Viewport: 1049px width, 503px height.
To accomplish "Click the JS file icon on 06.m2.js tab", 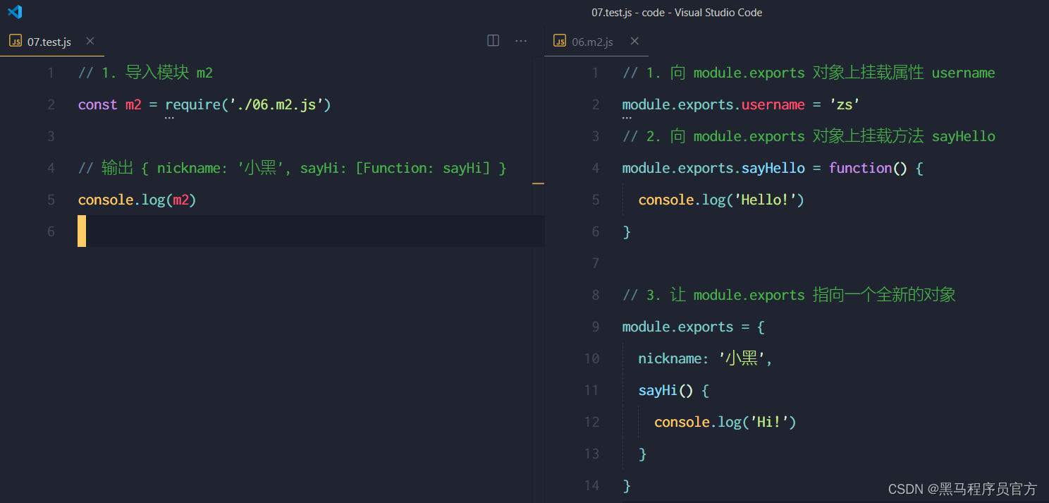I will pyautogui.click(x=560, y=42).
